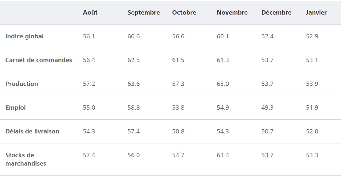Viewport: 341px width, 178px height.
Task: Select the Carnet de commandes row label
Action: click(x=39, y=60)
